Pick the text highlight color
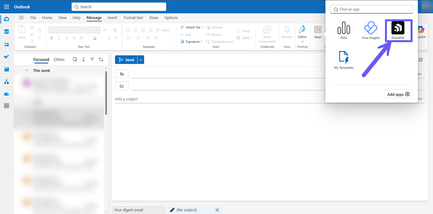433x214 pixels. [x=81, y=38]
